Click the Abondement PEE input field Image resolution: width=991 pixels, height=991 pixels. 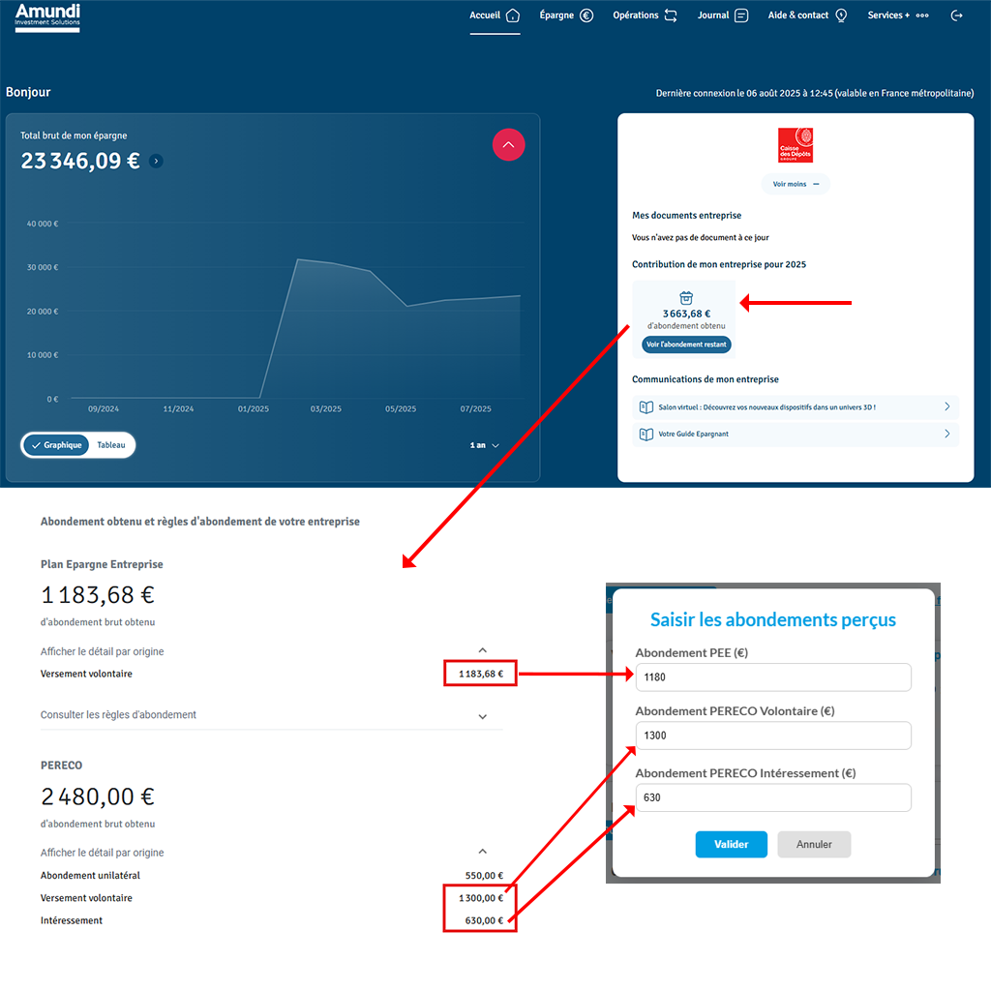773,676
